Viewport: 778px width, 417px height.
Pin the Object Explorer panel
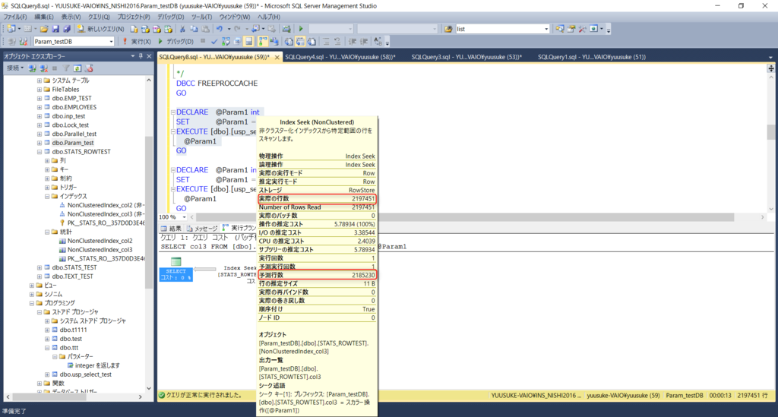click(x=141, y=56)
